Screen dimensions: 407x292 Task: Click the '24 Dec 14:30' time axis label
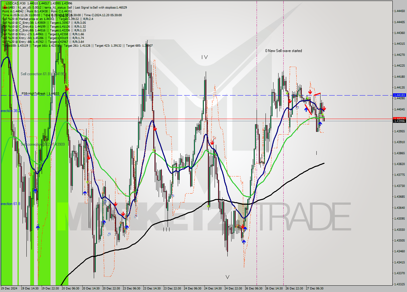213,289
